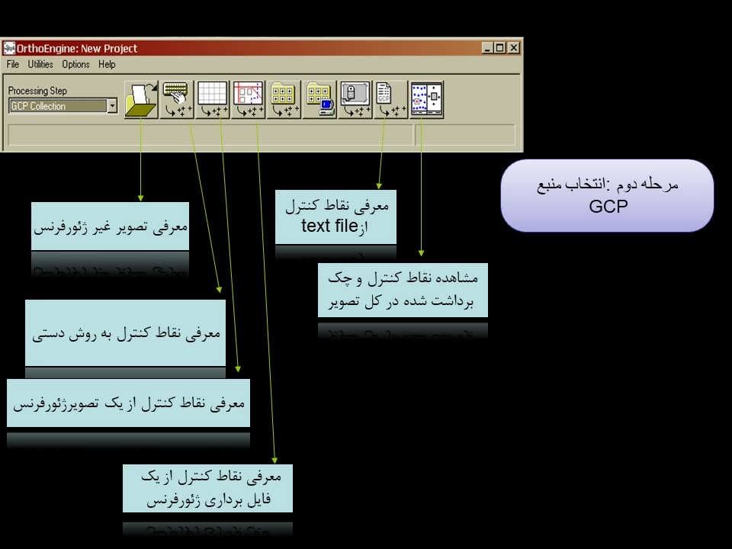
Task: Click the narrow right status bar field
Action: coord(465,135)
